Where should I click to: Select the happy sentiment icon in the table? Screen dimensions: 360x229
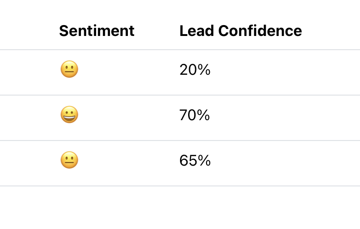click(x=69, y=115)
